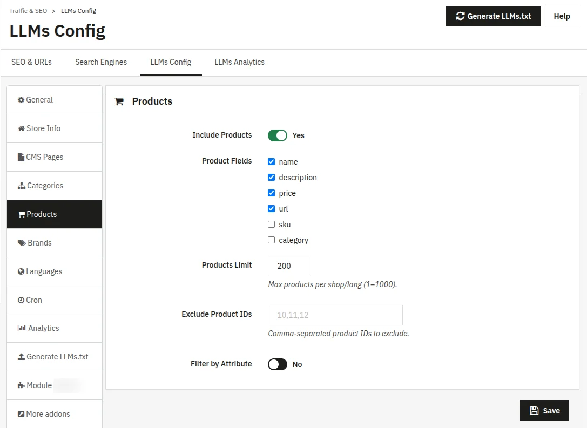Open the LLMs Analytics tab
587x428 pixels.
(x=240, y=62)
